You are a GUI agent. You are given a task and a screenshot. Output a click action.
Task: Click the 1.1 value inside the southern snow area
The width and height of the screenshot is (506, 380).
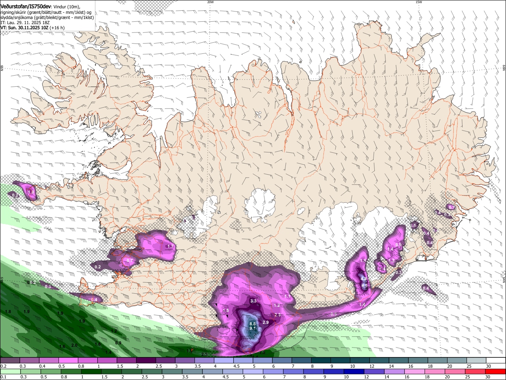pyautogui.click(x=287, y=296)
